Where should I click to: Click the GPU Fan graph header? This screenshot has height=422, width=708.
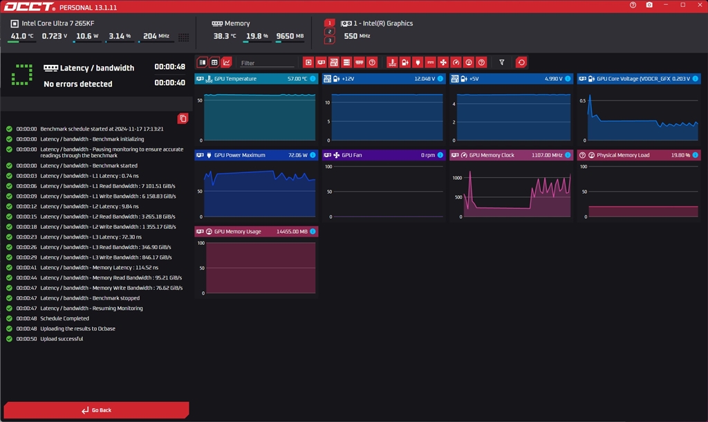click(384, 155)
